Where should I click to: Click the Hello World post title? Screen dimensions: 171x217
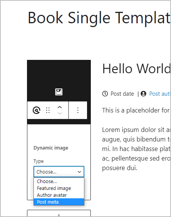click(x=136, y=69)
